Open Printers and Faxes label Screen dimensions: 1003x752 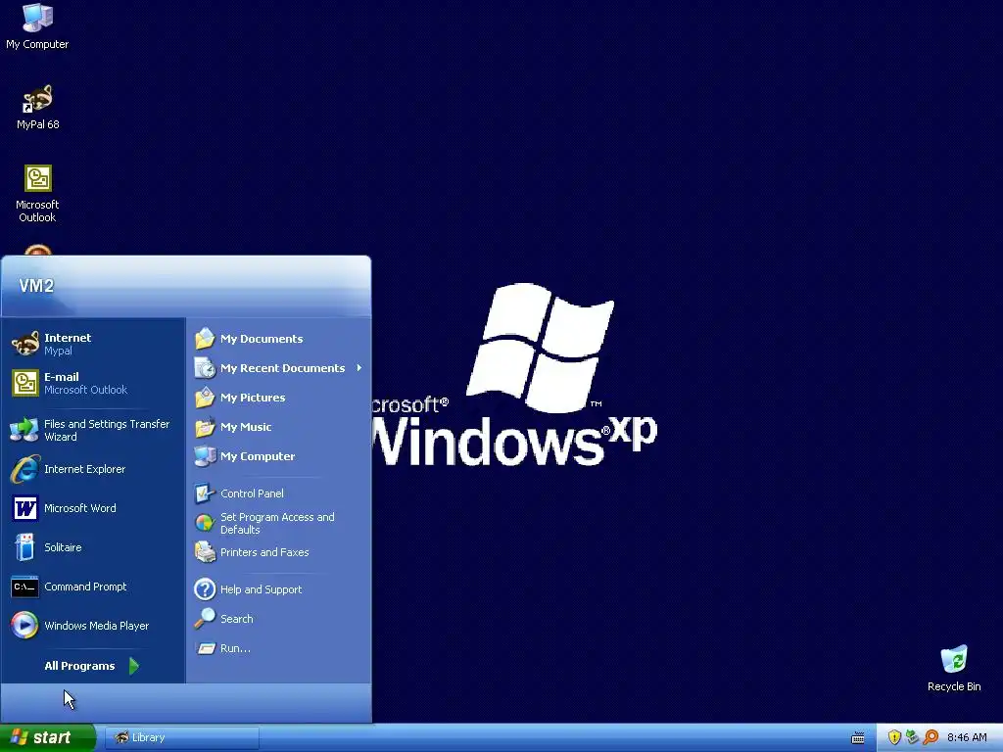(x=264, y=552)
